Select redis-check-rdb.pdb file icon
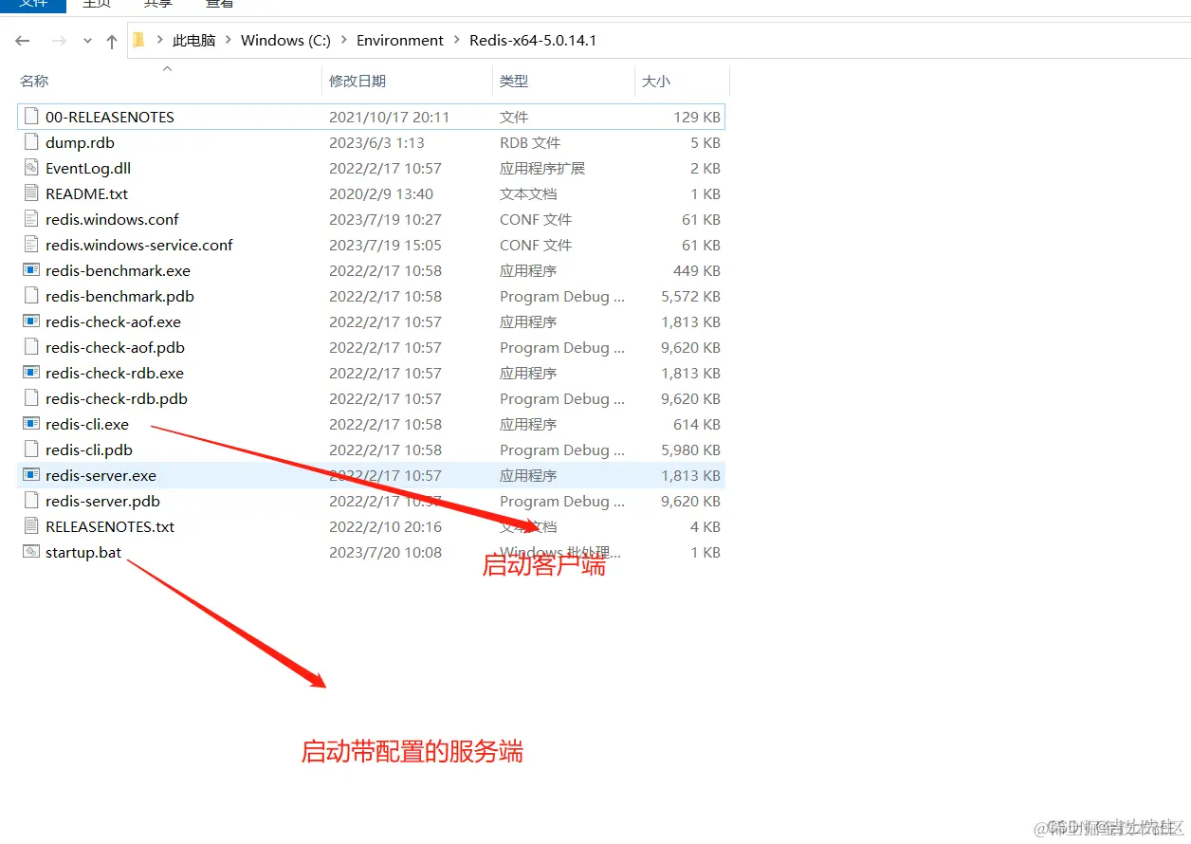The image size is (1191, 844). pos(31,398)
